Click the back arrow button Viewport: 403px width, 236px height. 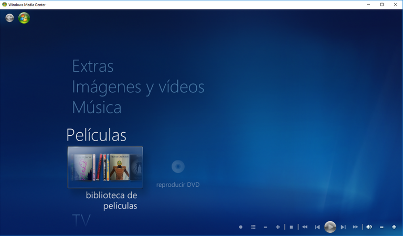pyautogui.click(x=9, y=18)
